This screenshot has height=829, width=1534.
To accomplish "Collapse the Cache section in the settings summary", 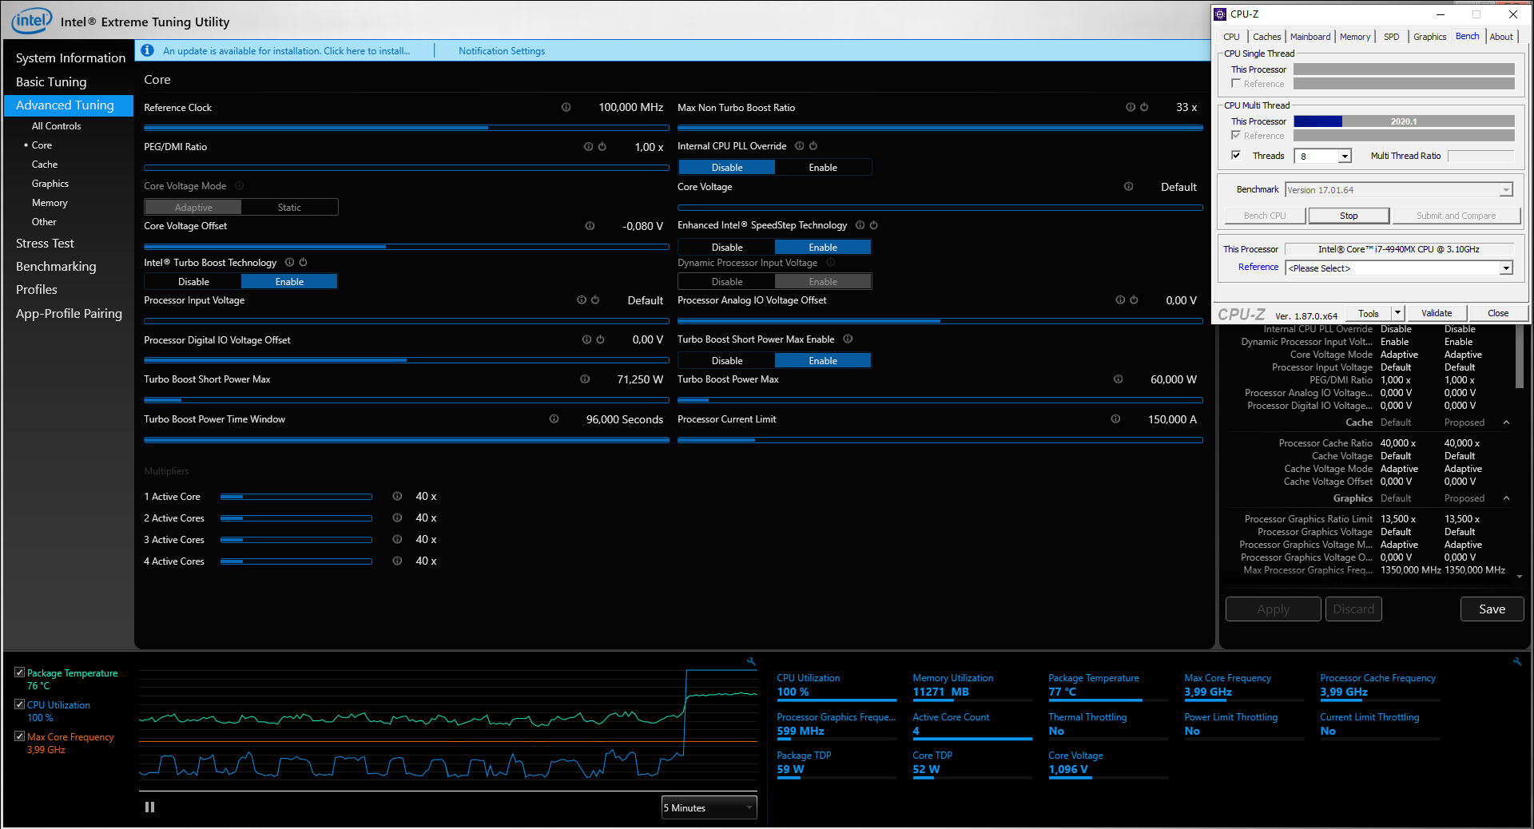I will pyautogui.click(x=1506, y=422).
